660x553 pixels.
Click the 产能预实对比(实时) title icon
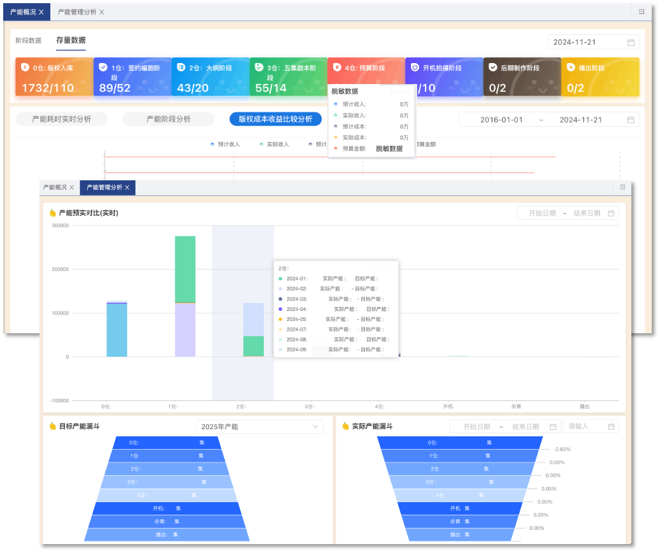53,213
